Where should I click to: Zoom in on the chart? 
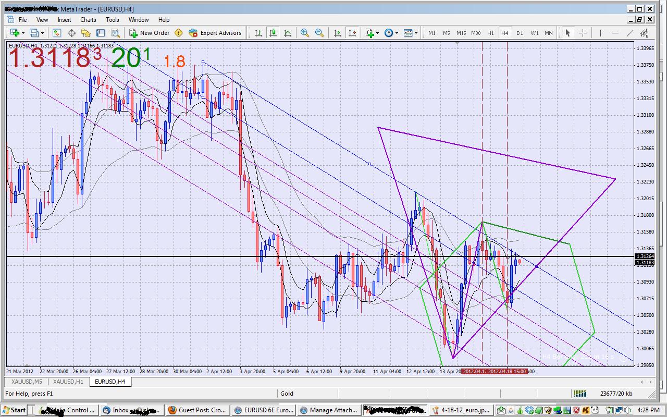(x=305, y=33)
